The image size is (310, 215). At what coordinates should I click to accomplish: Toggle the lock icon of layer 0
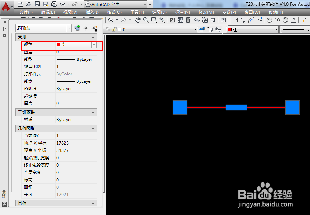click(x=114, y=29)
